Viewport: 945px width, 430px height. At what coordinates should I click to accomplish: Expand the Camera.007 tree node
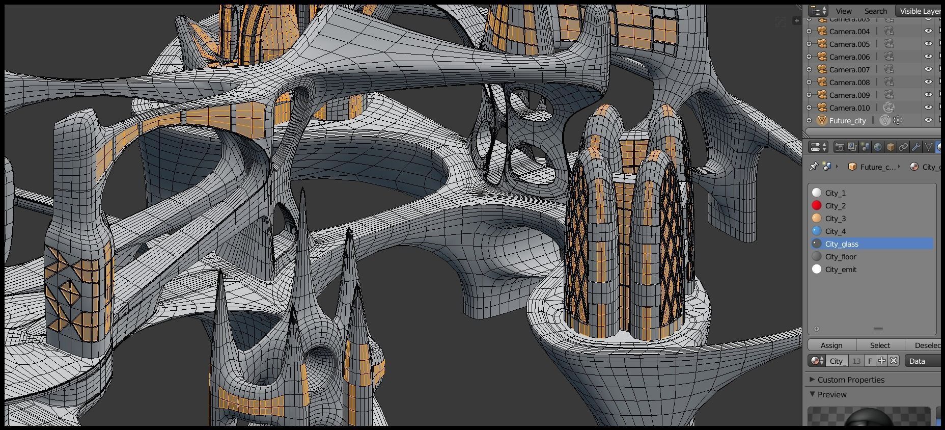coord(809,70)
